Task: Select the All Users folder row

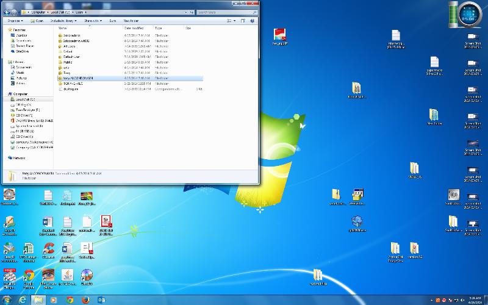Action: (130, 46)
